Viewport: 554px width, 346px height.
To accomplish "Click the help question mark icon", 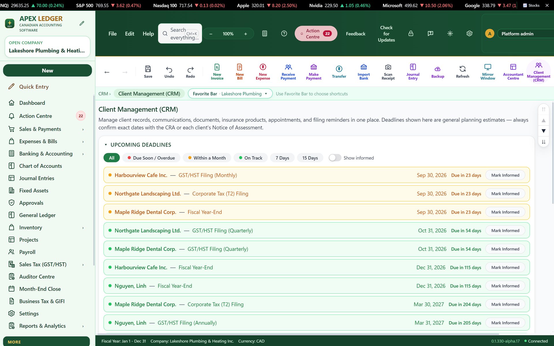I will click(x=284, y=33).
